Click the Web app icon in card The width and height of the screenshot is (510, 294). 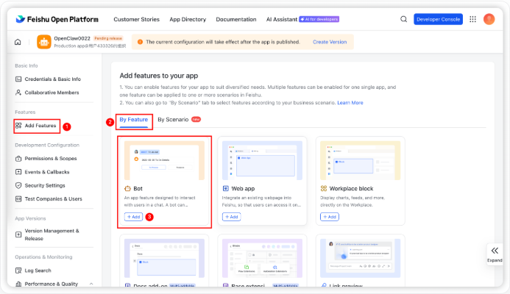click(226, 188)
